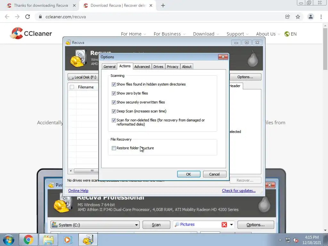The width and height of the screenshot is (328, 246).
Task: Click the page vertical scrollbar thumb
Action: point(325,49)
